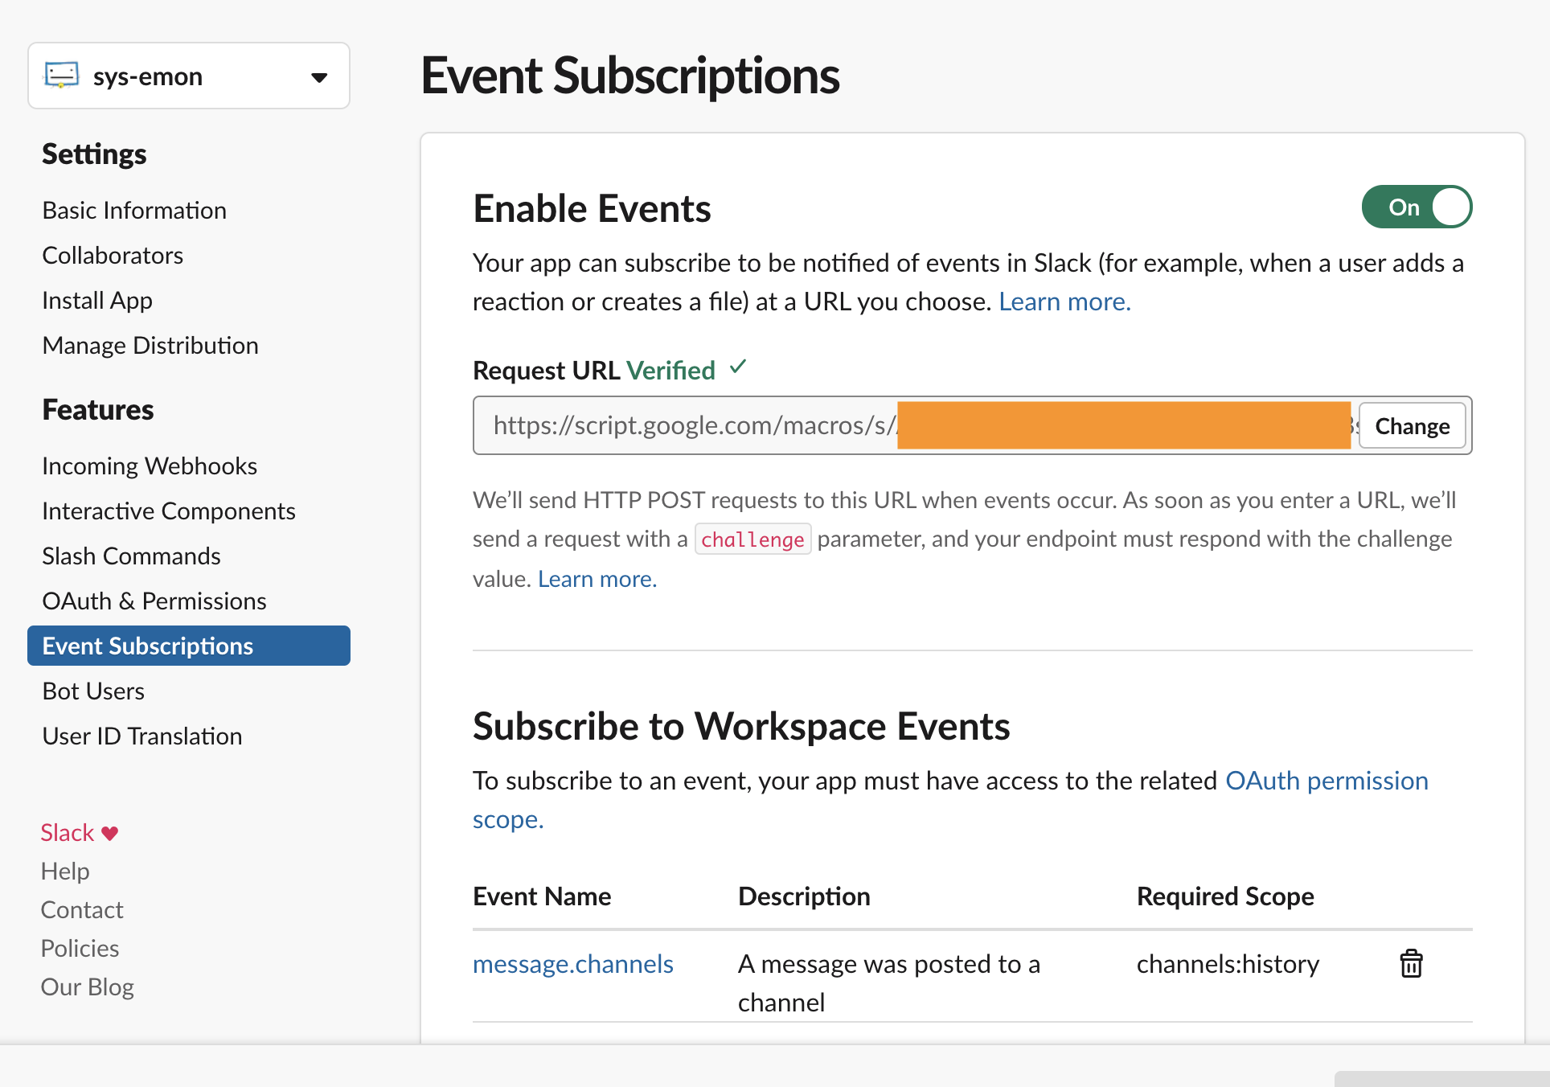
Task: Go to Interactive Components
Action: (x=169, y=511)
